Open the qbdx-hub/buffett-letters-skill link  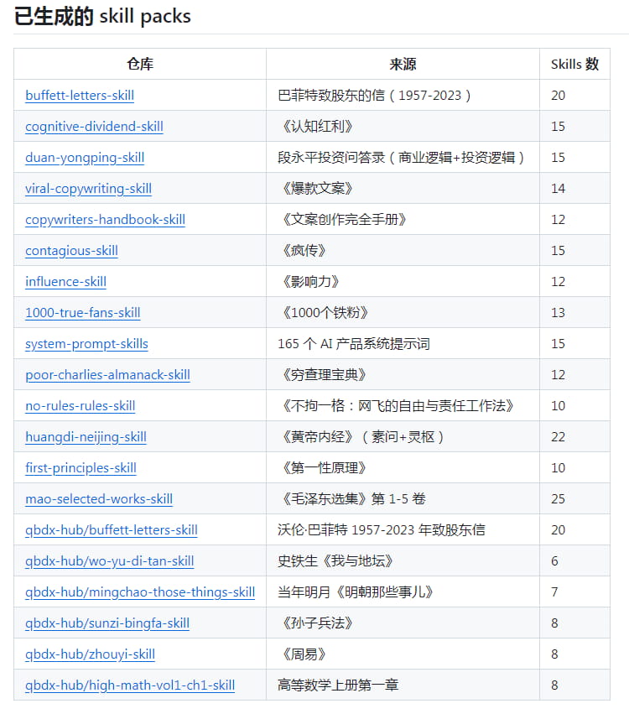(111, 529)
